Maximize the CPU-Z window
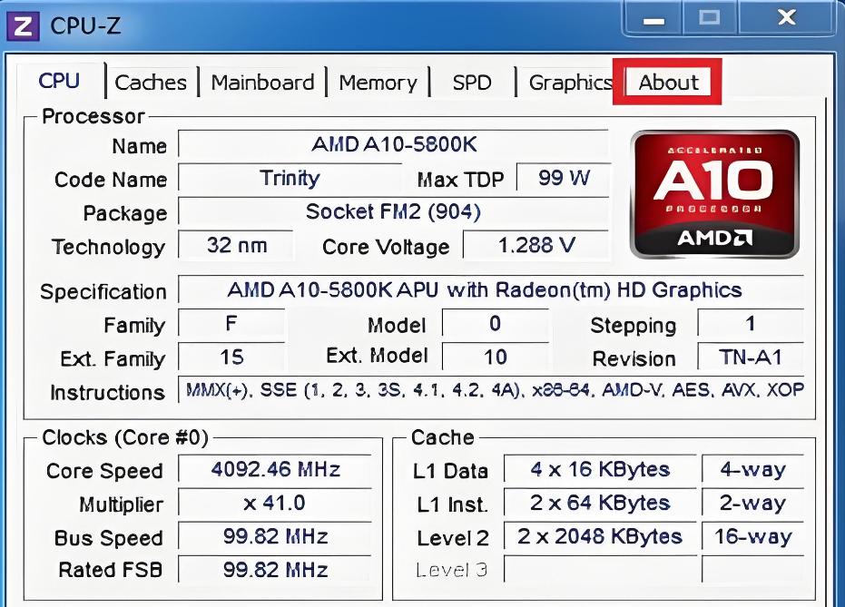845x607 pixels. coord(710,19)
